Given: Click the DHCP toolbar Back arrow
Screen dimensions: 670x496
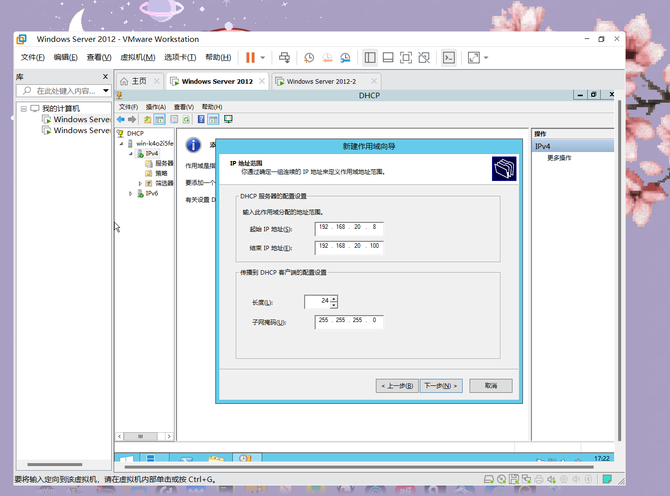Looking at the screenshot, I should [x=121, y=119].
